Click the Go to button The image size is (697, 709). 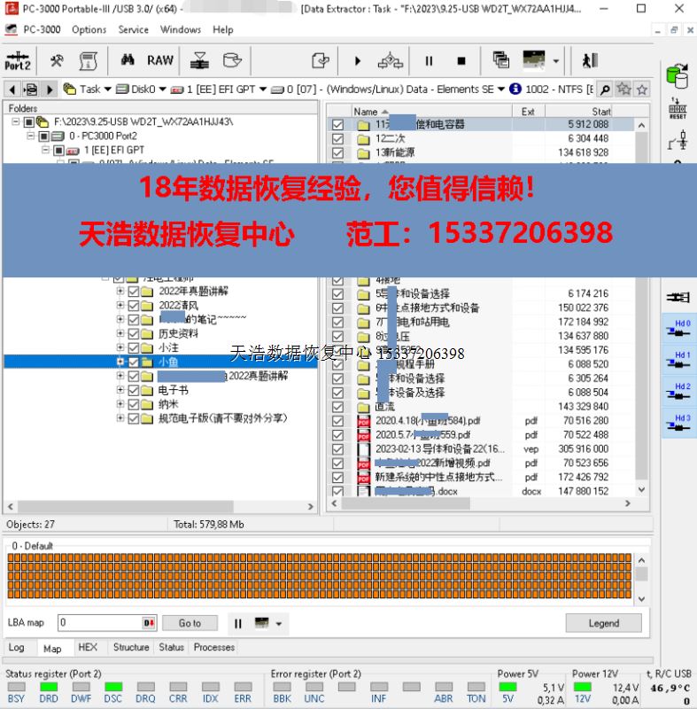coord(190,623)
